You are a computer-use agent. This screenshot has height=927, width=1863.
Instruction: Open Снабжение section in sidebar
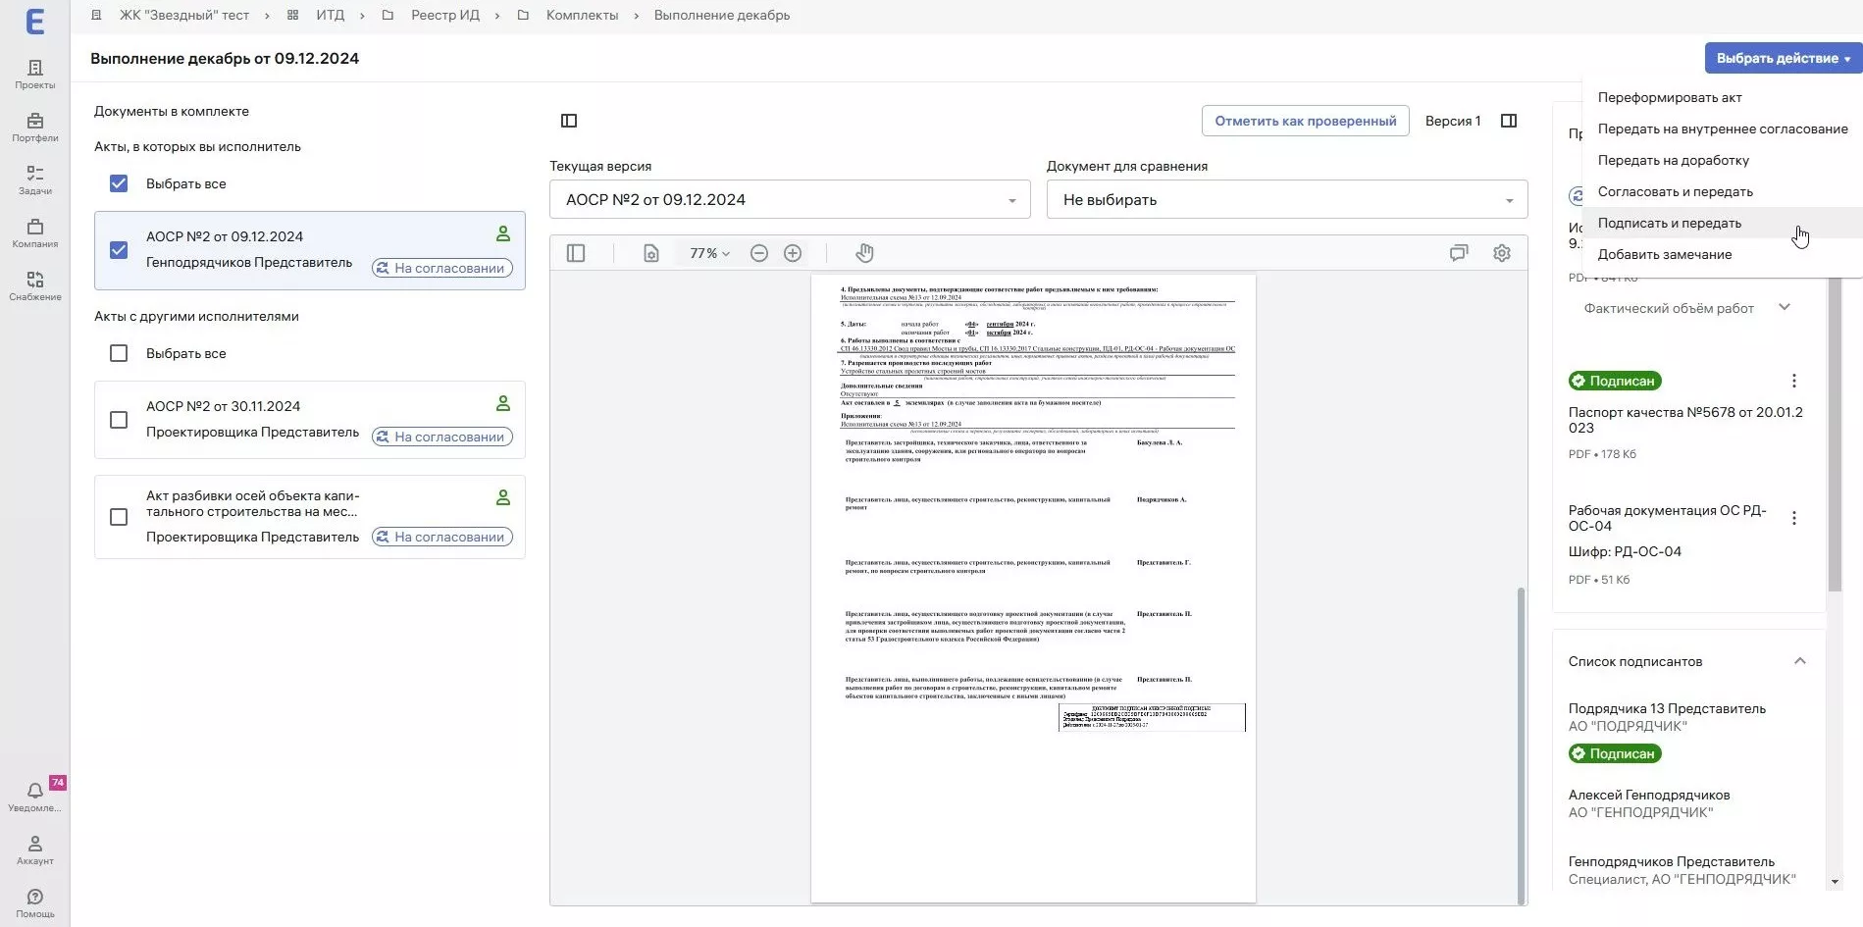(35, 285)
